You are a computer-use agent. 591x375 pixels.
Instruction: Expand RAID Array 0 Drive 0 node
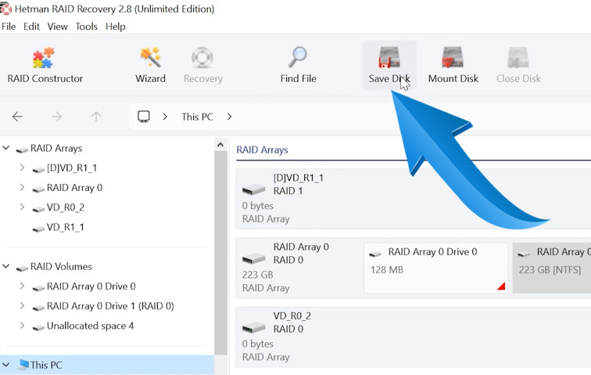click(x=22, y=287)
